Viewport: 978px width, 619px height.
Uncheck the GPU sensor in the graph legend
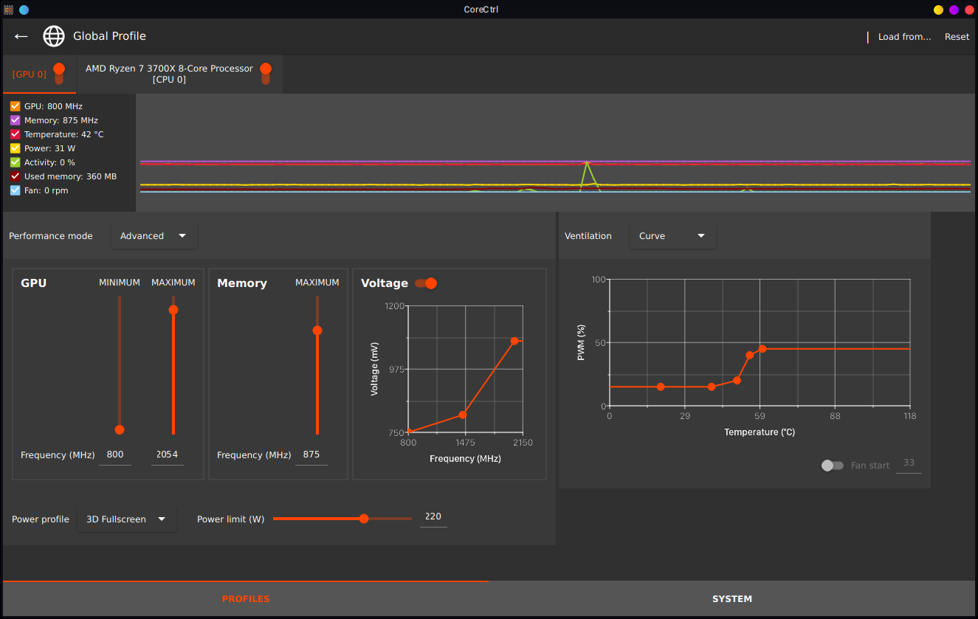(x=15, y=106)
